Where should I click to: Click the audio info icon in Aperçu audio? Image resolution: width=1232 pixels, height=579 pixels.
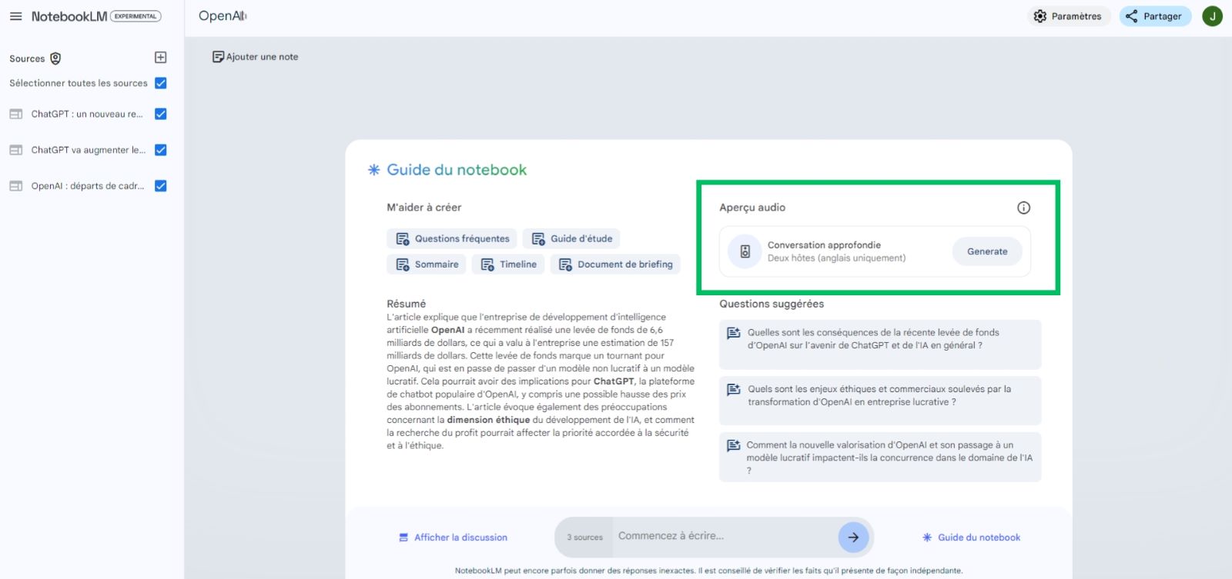1023,208
